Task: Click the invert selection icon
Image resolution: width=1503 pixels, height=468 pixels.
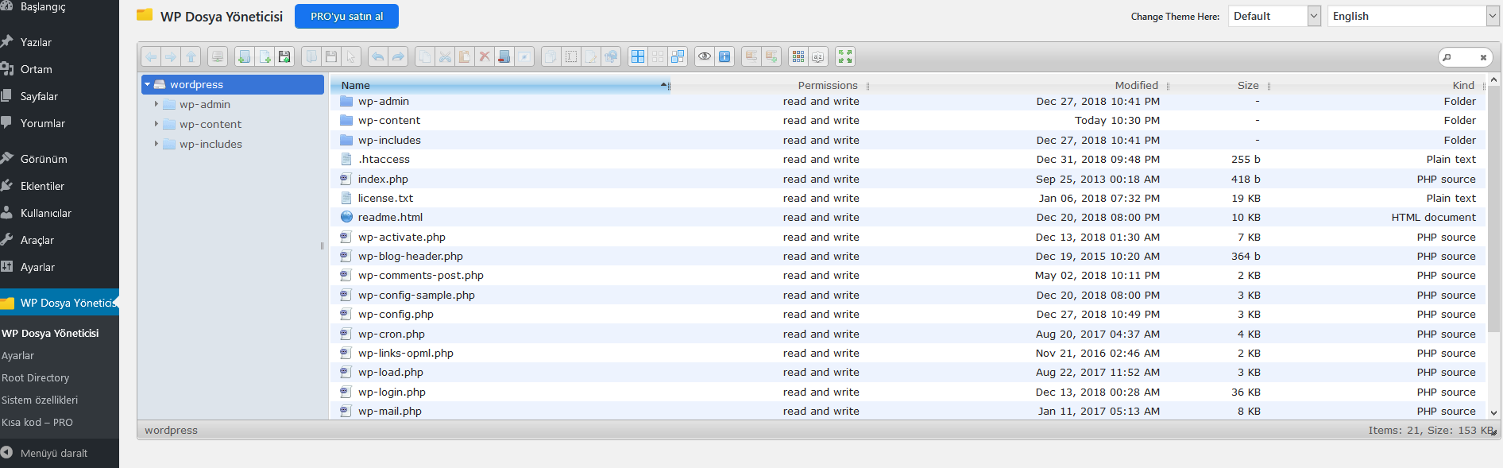Action: pos(678,56)
